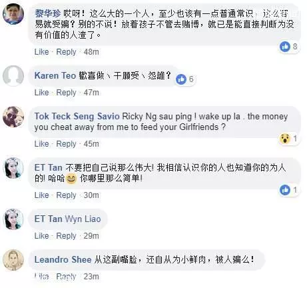Open Karen Teo's default avatar
Screen dimensions: 307x288
pos(13,75)
